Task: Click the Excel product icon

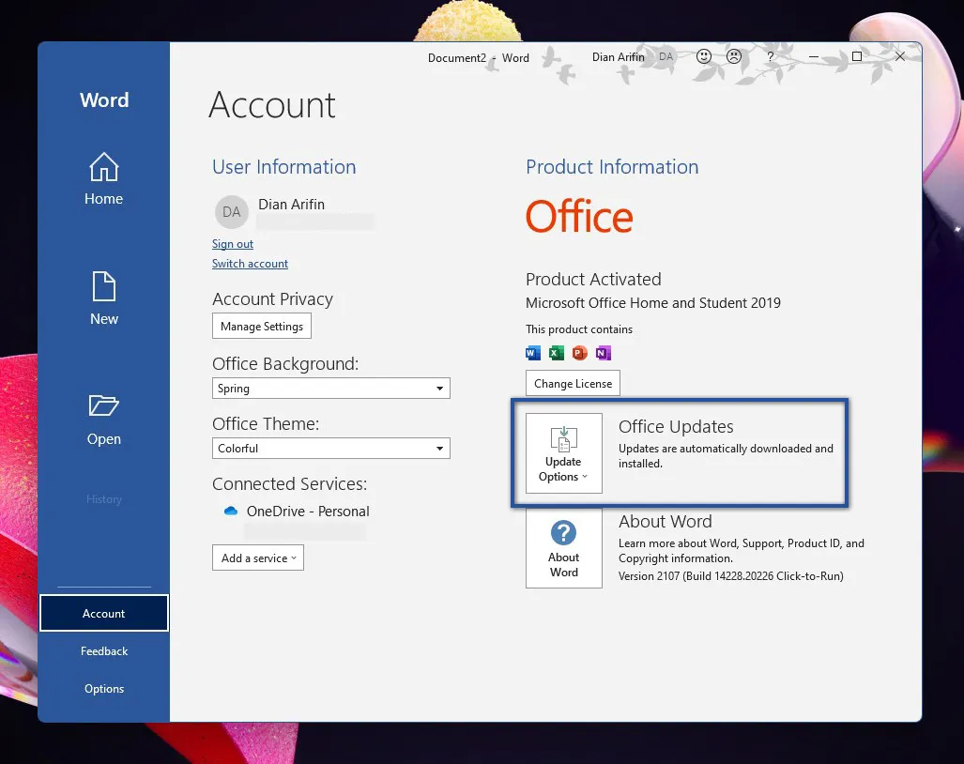Action: (x=556, y=354)
